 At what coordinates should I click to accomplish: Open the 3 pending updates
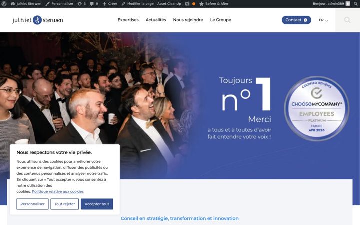[x=81, y=4]
